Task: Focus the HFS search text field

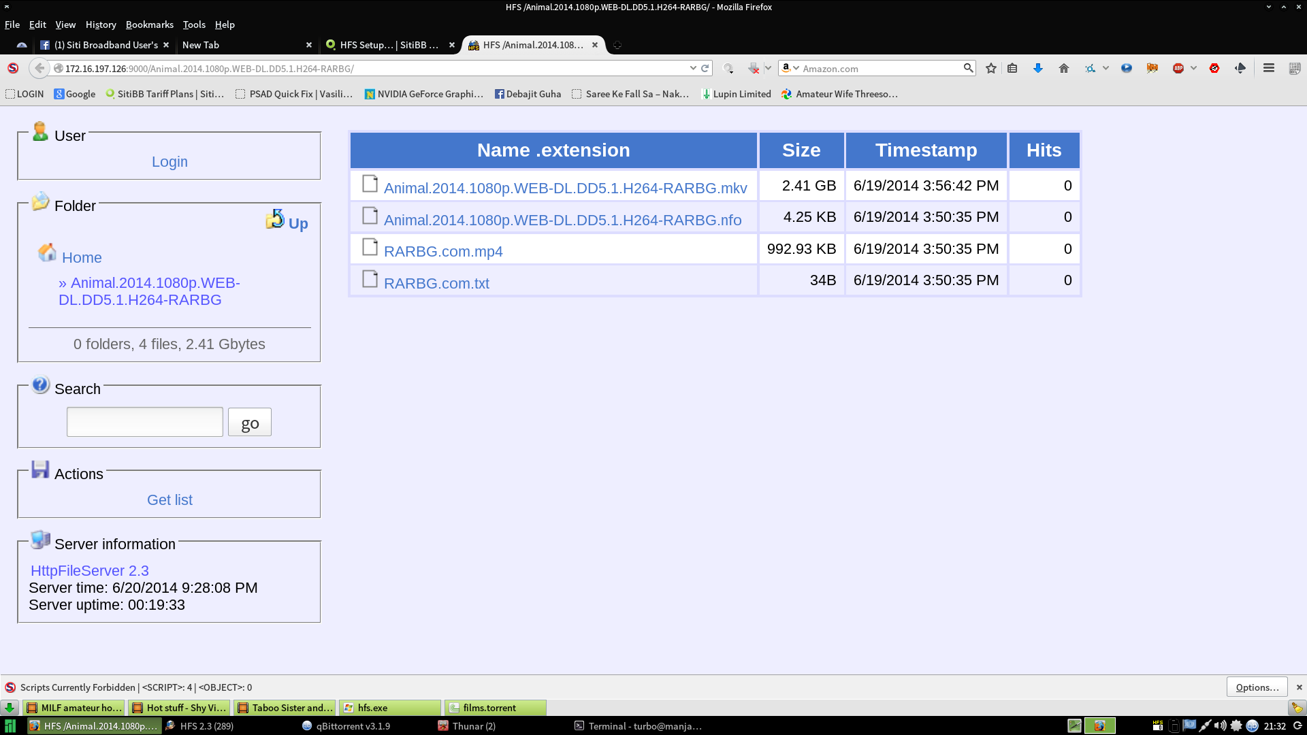Action: [145, 422]
